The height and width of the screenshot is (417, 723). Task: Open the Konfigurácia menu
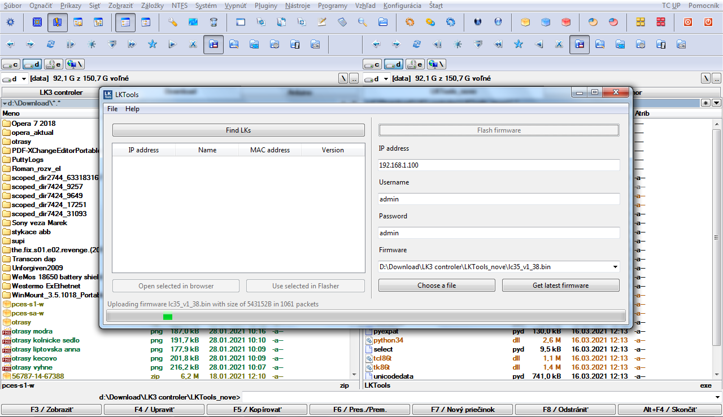point(402,6)
